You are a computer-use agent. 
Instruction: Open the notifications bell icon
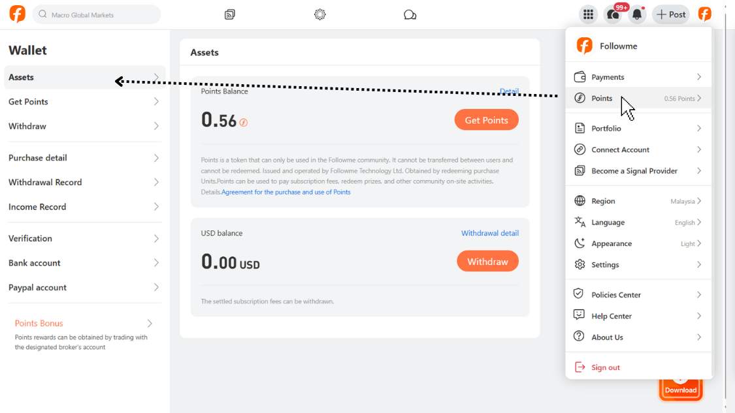click(636, 14)
